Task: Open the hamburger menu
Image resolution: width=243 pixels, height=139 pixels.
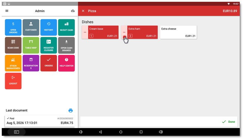Action: click(7, 11)
